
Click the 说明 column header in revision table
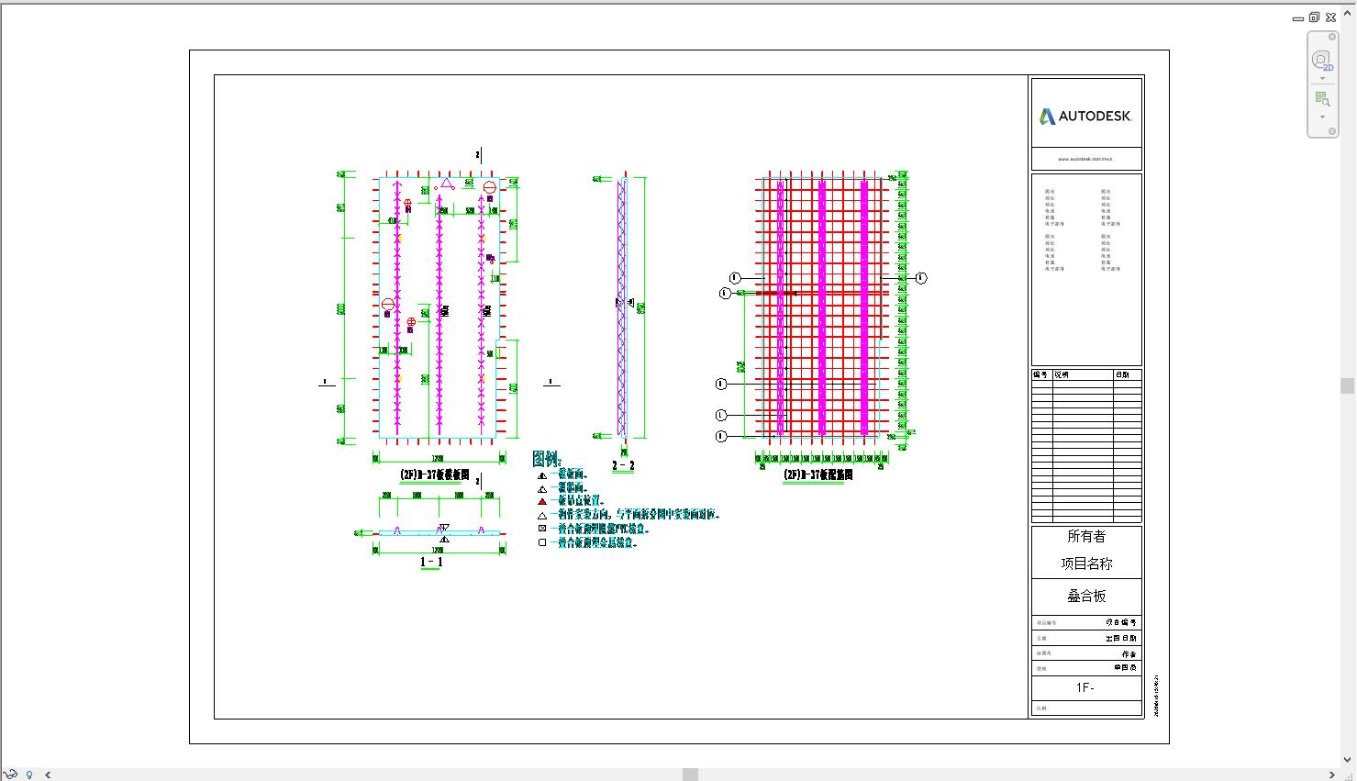click(1062, 374)
